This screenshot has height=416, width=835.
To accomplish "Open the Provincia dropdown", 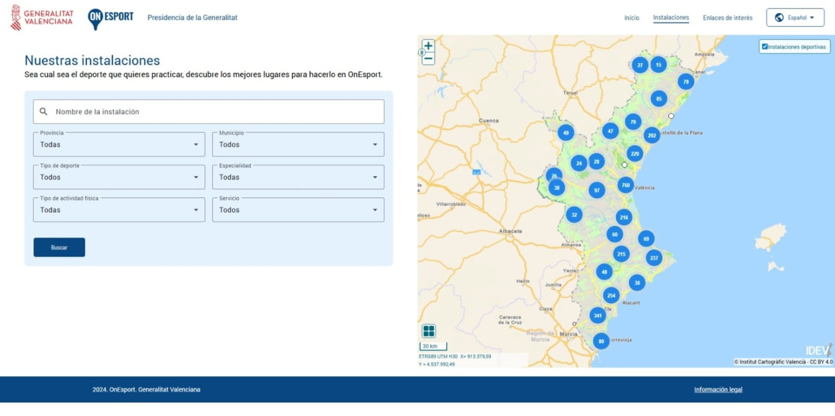I will pos(119,145).
